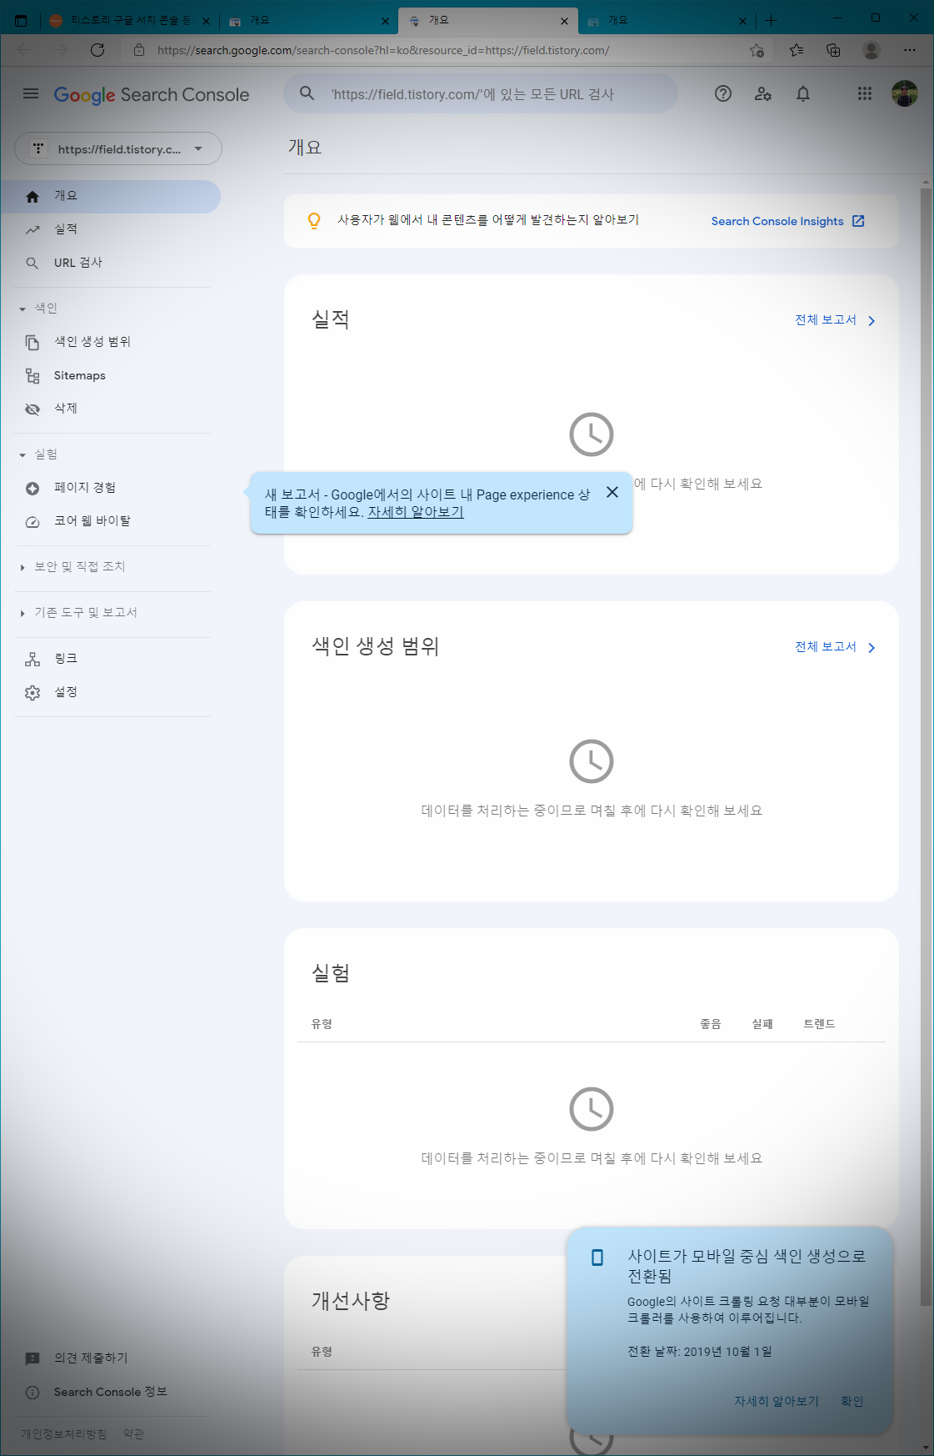Open 전체 보고서 for 색인 생성 범위 card

click(835, 647)
